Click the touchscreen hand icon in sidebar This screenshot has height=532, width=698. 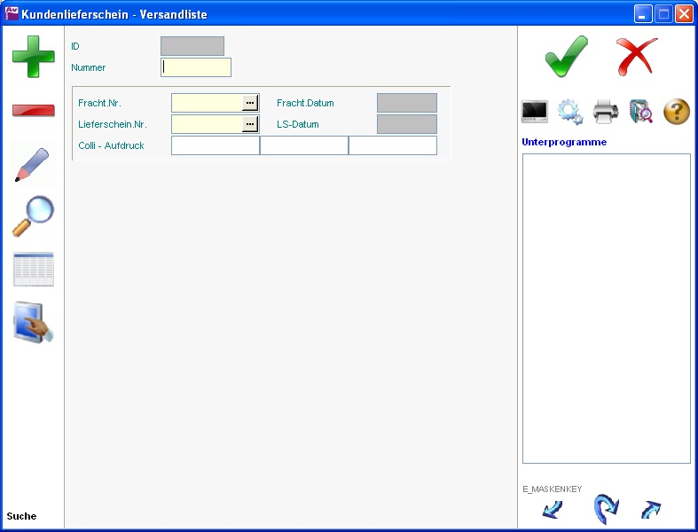[33, 322]
